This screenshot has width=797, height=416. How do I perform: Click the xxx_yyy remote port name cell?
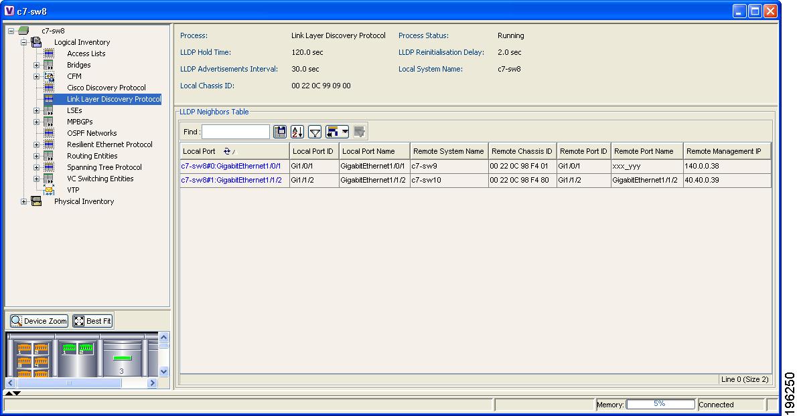tap(647, 166)
